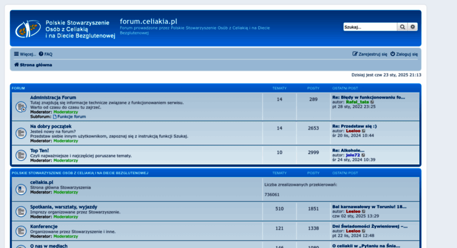
Task: Click the redirect count 736061
Action: [272, 195]
